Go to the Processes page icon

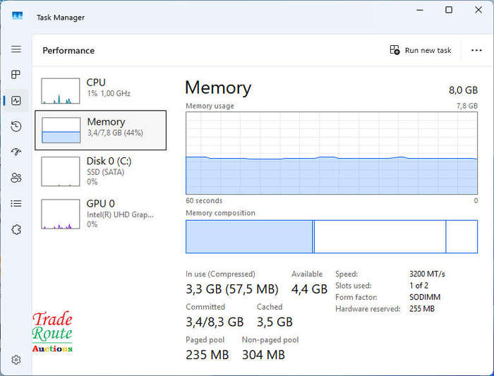point(16,75)
